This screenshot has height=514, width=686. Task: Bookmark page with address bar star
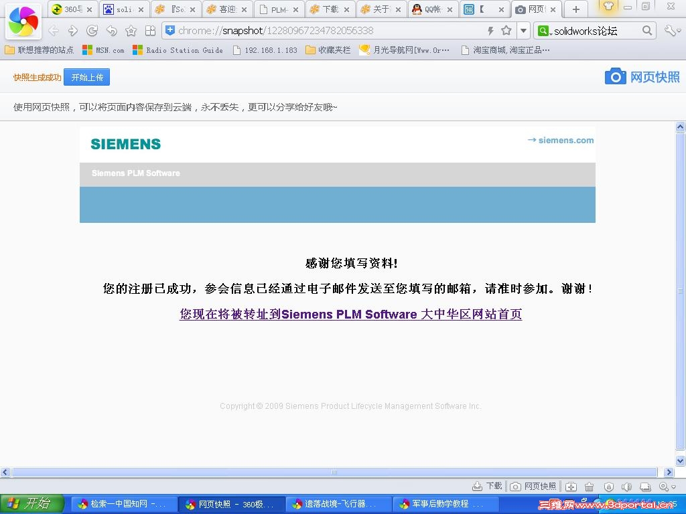tap(506, 30)
